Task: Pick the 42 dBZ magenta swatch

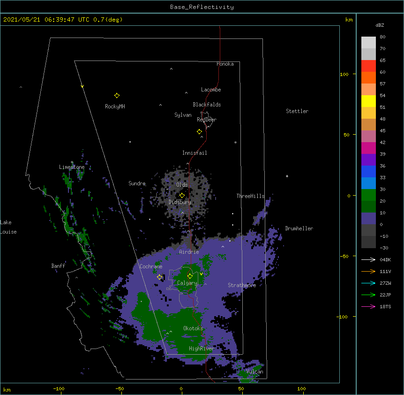Action: click(x=368, y=148)
